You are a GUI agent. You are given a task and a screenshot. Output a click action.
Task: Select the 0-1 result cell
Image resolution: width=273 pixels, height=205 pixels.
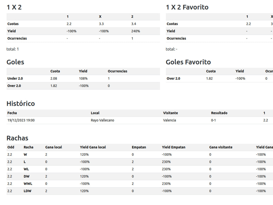point(213,120)
